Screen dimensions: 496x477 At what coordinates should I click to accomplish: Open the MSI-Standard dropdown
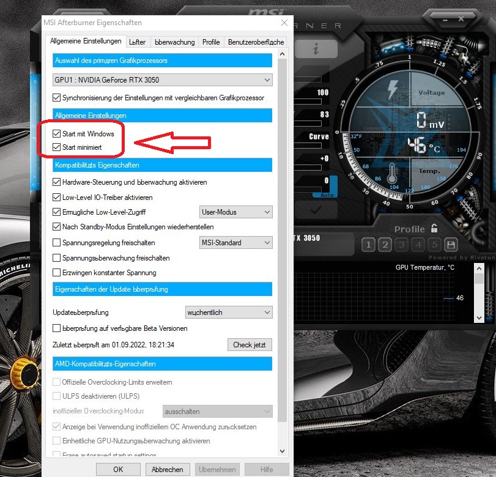pos(235,243)
